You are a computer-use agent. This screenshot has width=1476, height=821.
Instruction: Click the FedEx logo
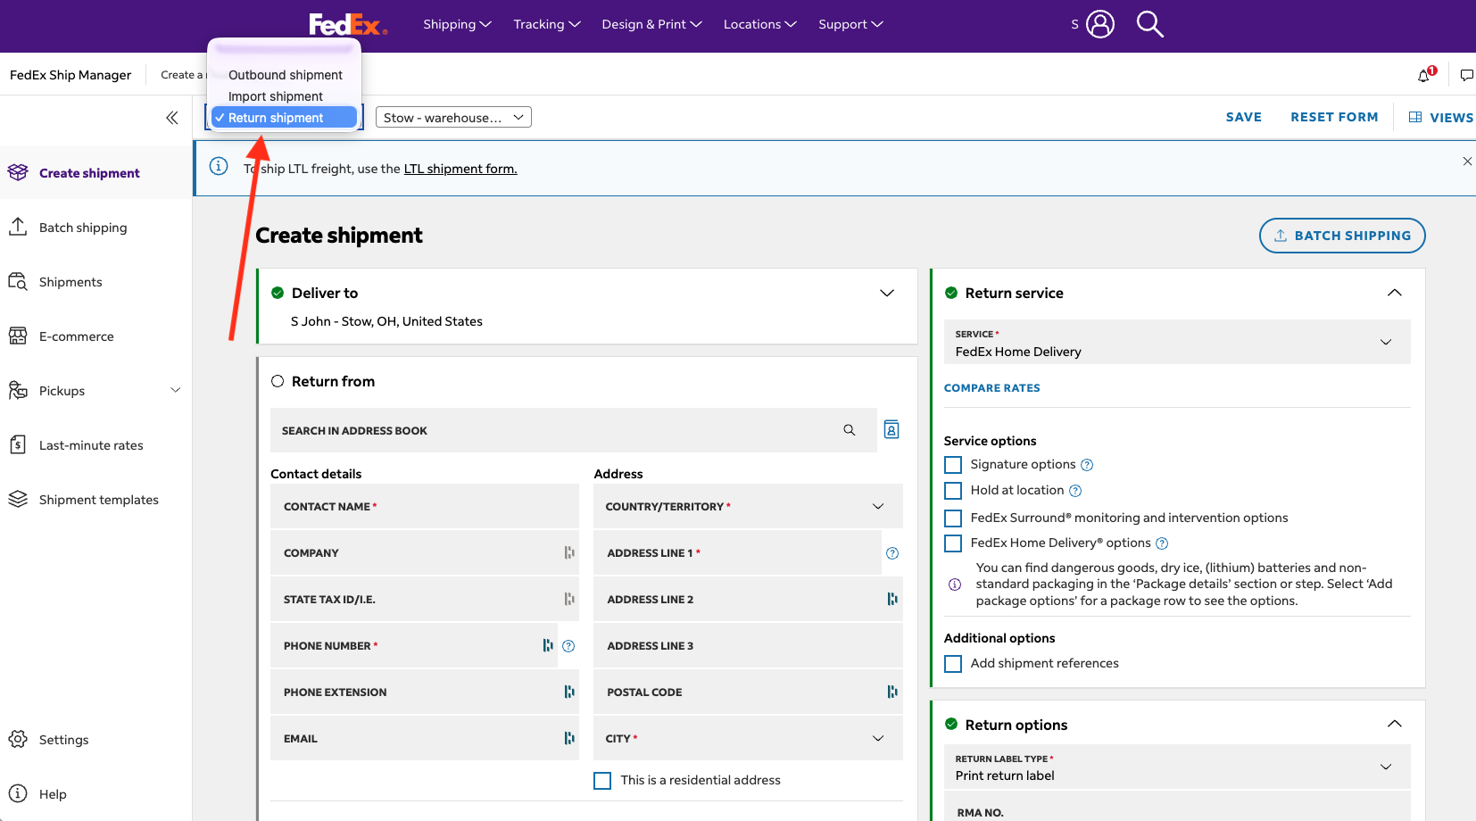(x=348, y=24)
